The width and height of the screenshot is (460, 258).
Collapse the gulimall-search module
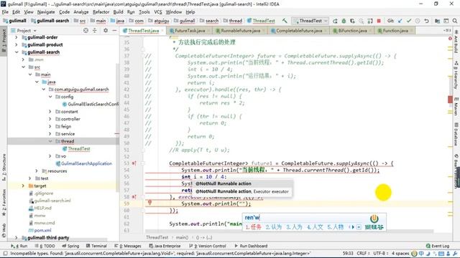click(17, 52)
